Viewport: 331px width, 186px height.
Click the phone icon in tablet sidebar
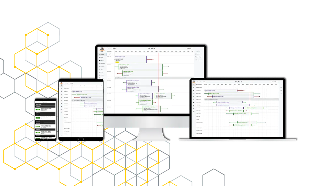(x=61, y=106)
